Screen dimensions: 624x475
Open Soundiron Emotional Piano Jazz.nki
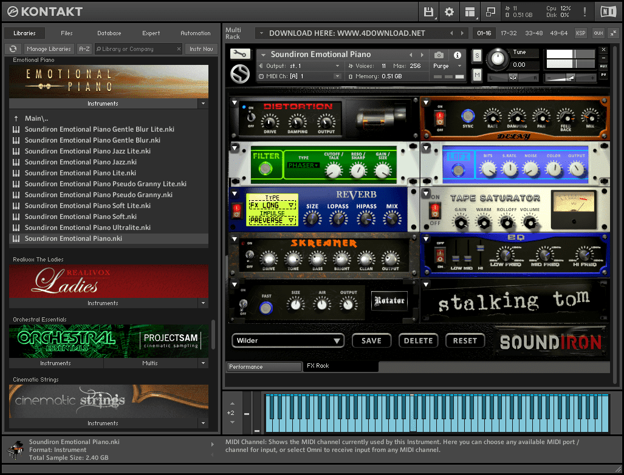coord(81,162)
